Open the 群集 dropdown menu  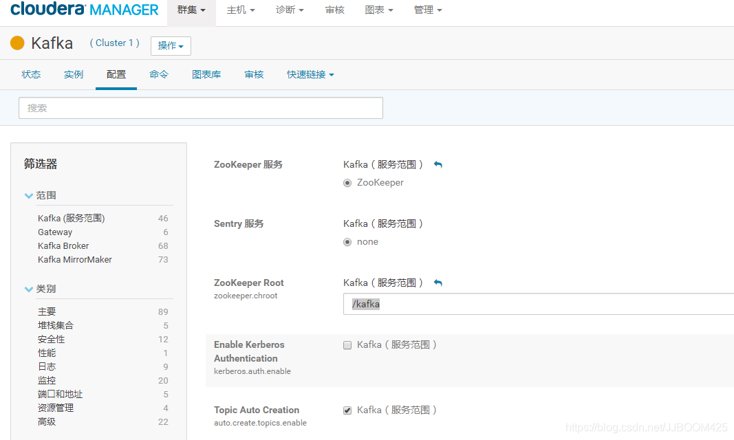(191, 10)
